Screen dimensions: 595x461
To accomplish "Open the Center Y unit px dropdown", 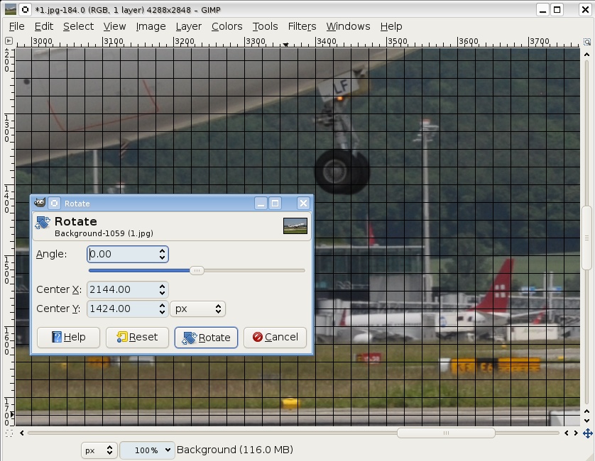I will point(197,309).
